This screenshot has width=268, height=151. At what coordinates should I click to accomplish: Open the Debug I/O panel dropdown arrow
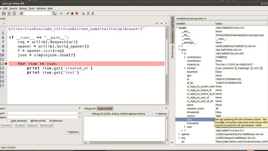pyautogui.click(x=166, y=108)
